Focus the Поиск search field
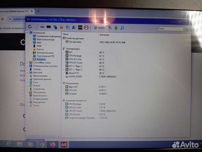 pyautogui.click(x=170, y=29)
